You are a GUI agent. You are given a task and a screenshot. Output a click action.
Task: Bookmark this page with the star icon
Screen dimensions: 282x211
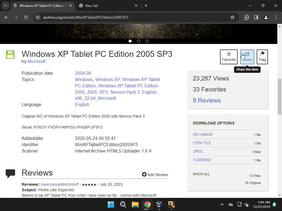tap(232, 17)
